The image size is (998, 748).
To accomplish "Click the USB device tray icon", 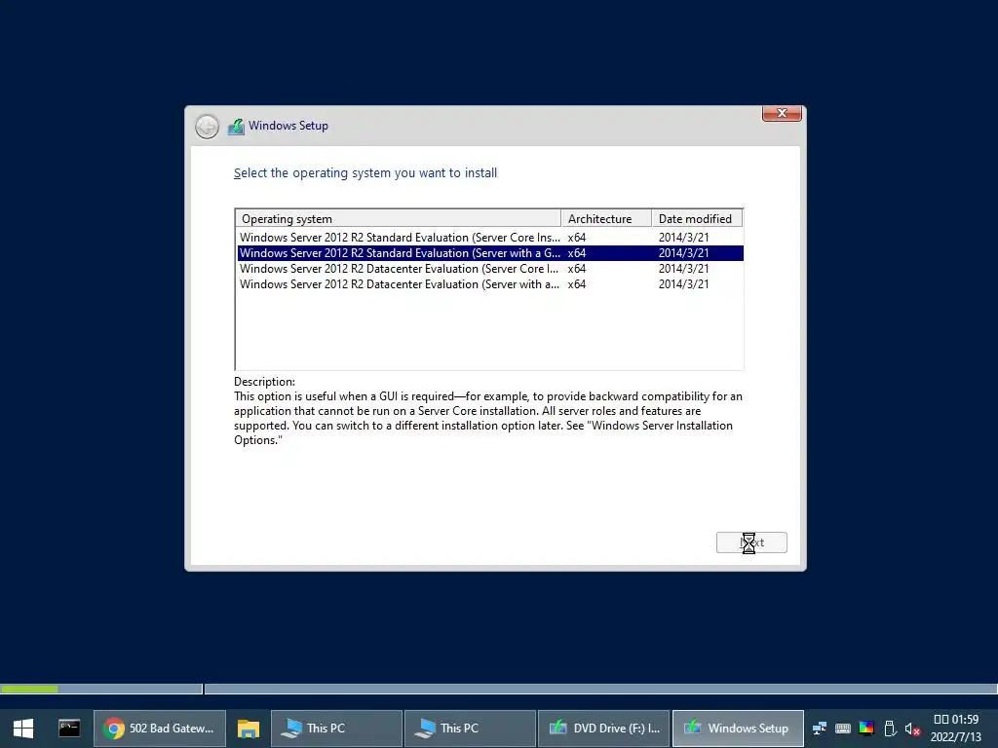I will [x=890, y=729].
